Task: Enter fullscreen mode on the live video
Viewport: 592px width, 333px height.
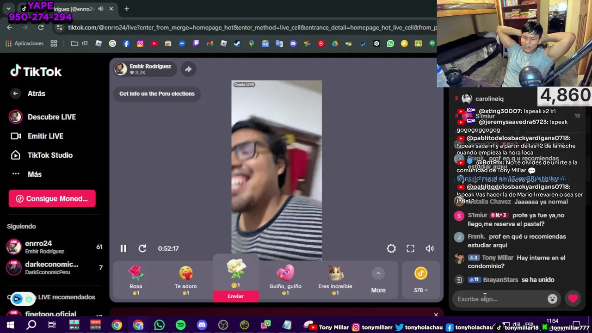Action: (x=410, y=248)
